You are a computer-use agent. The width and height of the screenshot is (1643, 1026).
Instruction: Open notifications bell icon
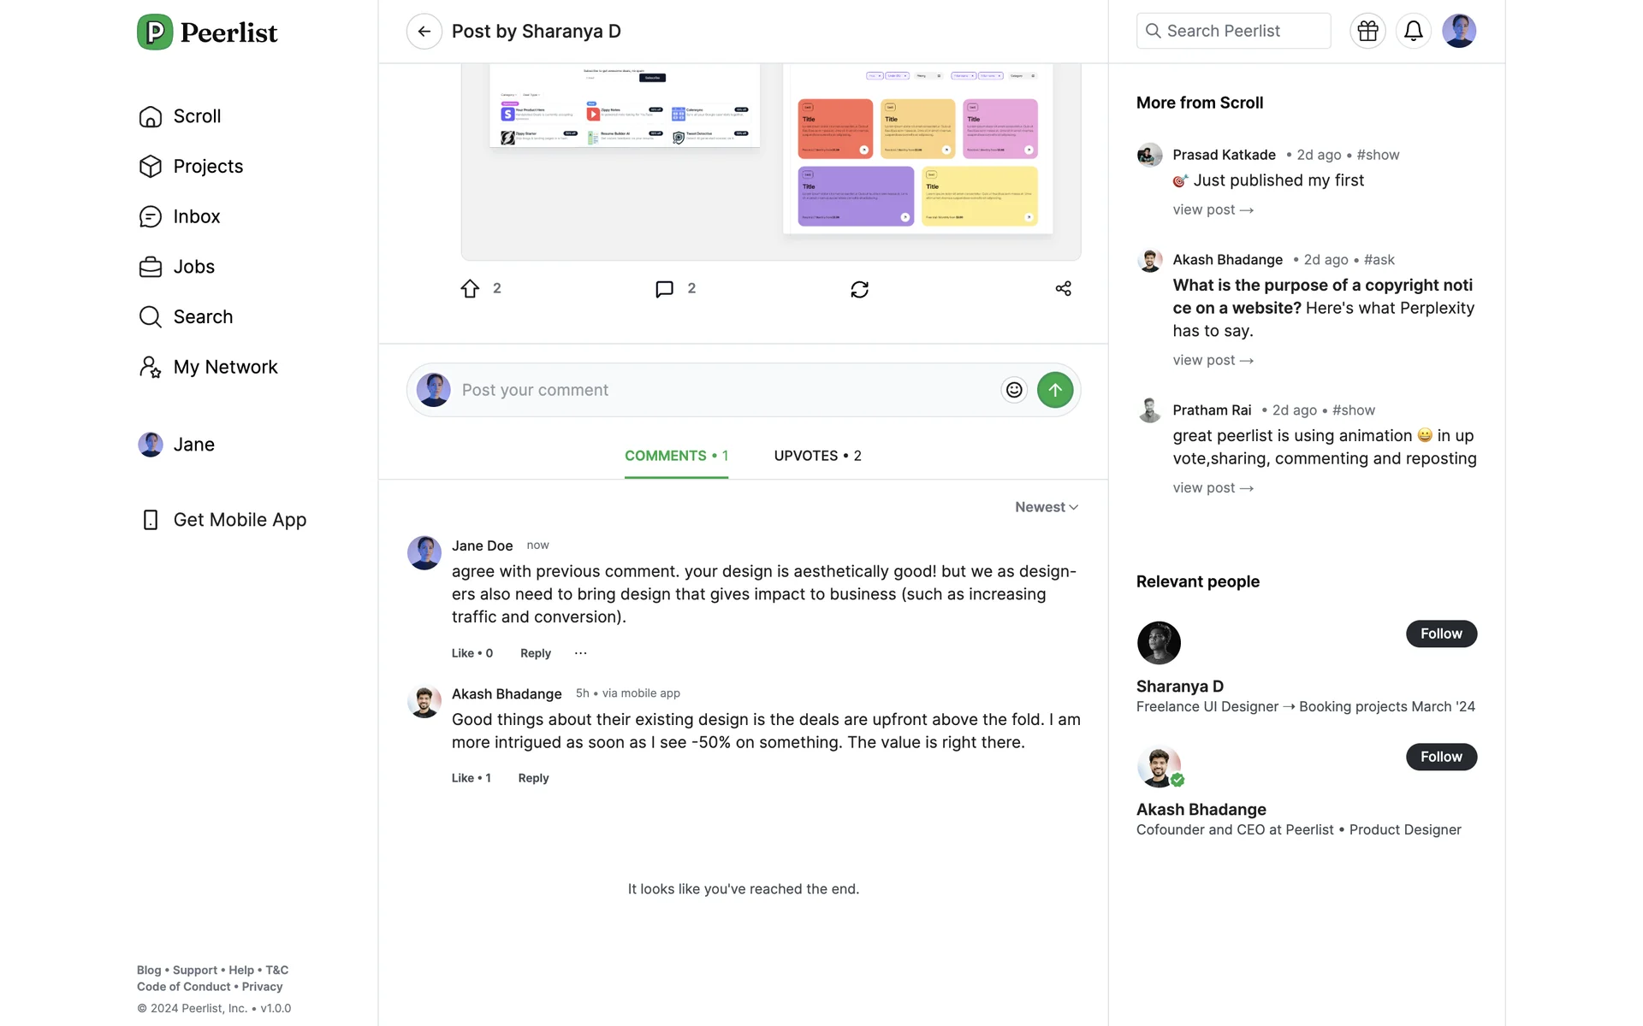point(1413,32)
